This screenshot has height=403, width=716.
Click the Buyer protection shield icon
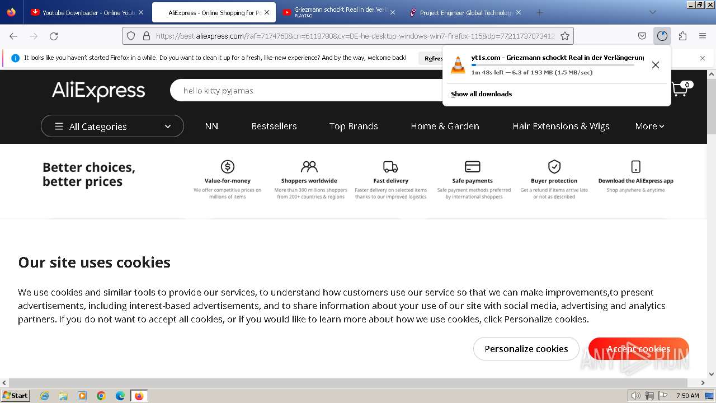point(554,166)
